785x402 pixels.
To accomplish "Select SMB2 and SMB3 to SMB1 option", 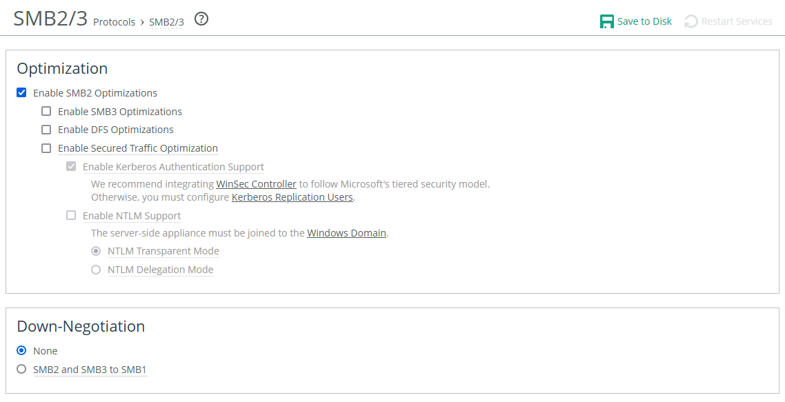I will (x=21, y=370).
